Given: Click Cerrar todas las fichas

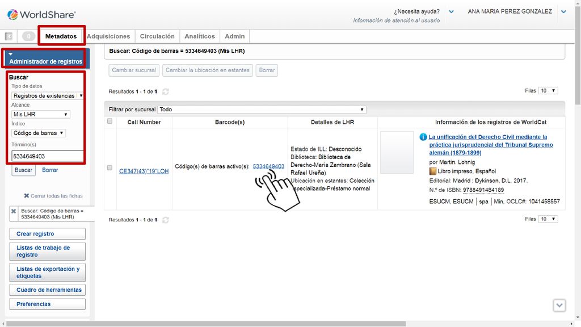Looking at the screenshot, I should point(53,196).
